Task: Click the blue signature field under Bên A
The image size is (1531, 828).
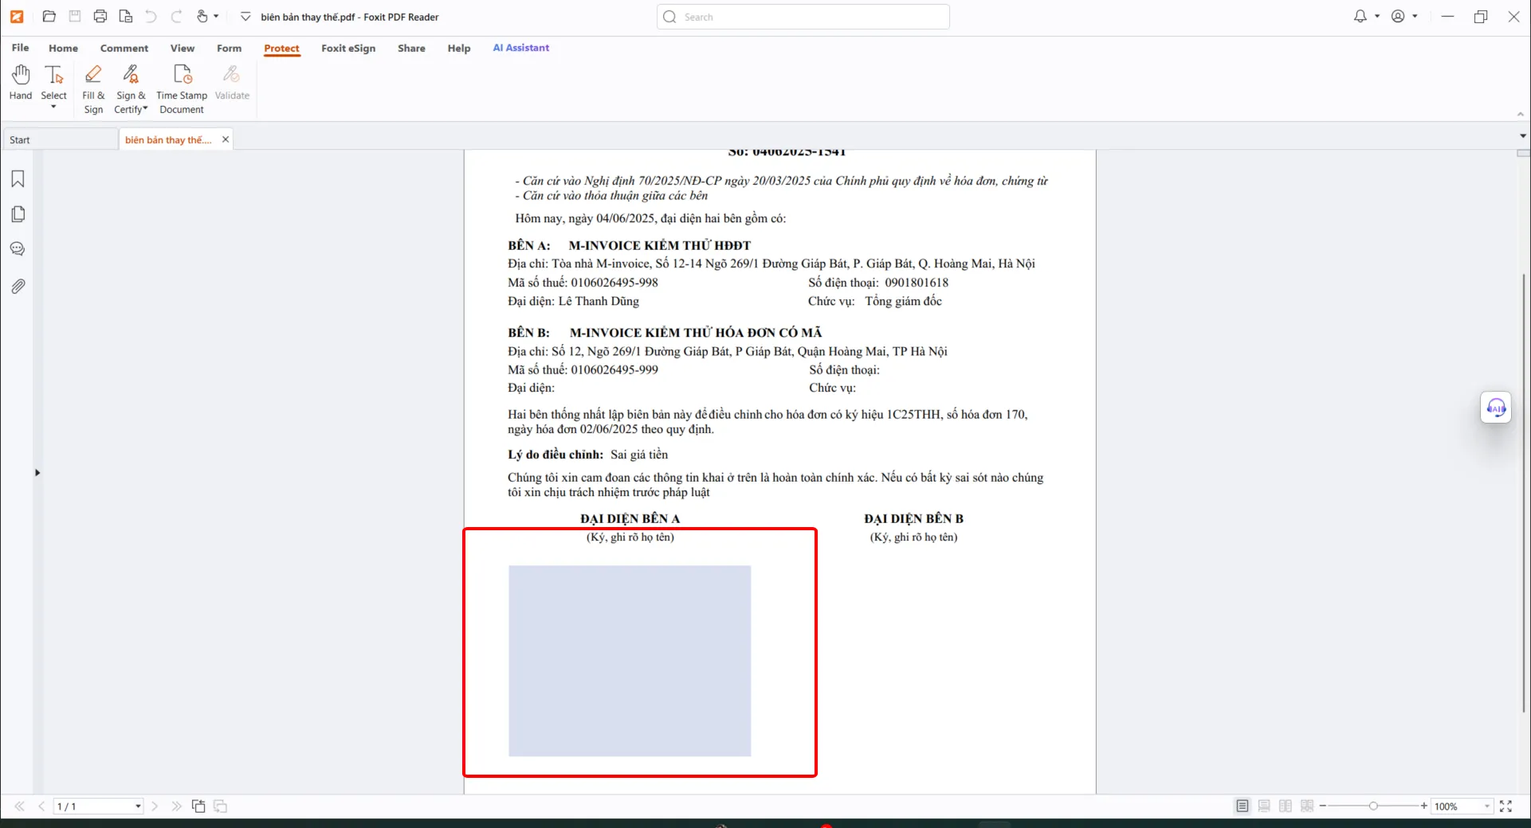Action: point(630,661)
